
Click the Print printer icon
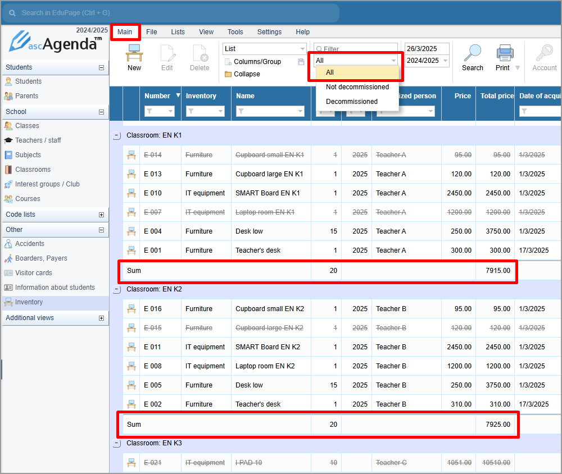pos(505,53)
